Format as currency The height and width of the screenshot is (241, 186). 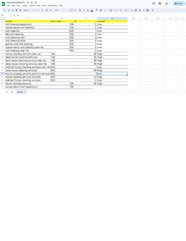point(35,10)
